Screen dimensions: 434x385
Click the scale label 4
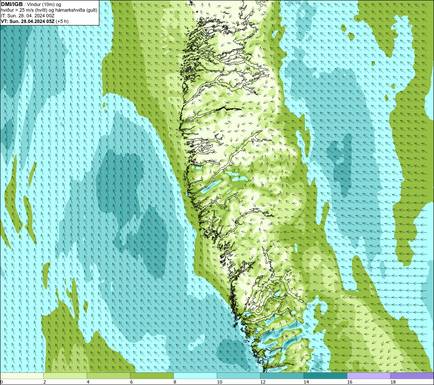point(88,382)
